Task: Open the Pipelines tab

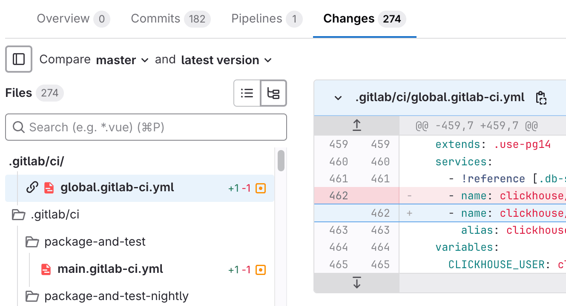Action: pos(266,19)
